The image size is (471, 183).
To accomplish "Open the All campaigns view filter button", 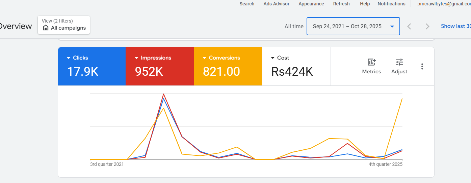I will pyautogui.click(x=64, y=25).
